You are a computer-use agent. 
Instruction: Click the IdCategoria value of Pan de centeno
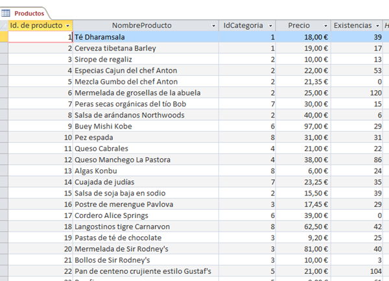click(248, 271)
